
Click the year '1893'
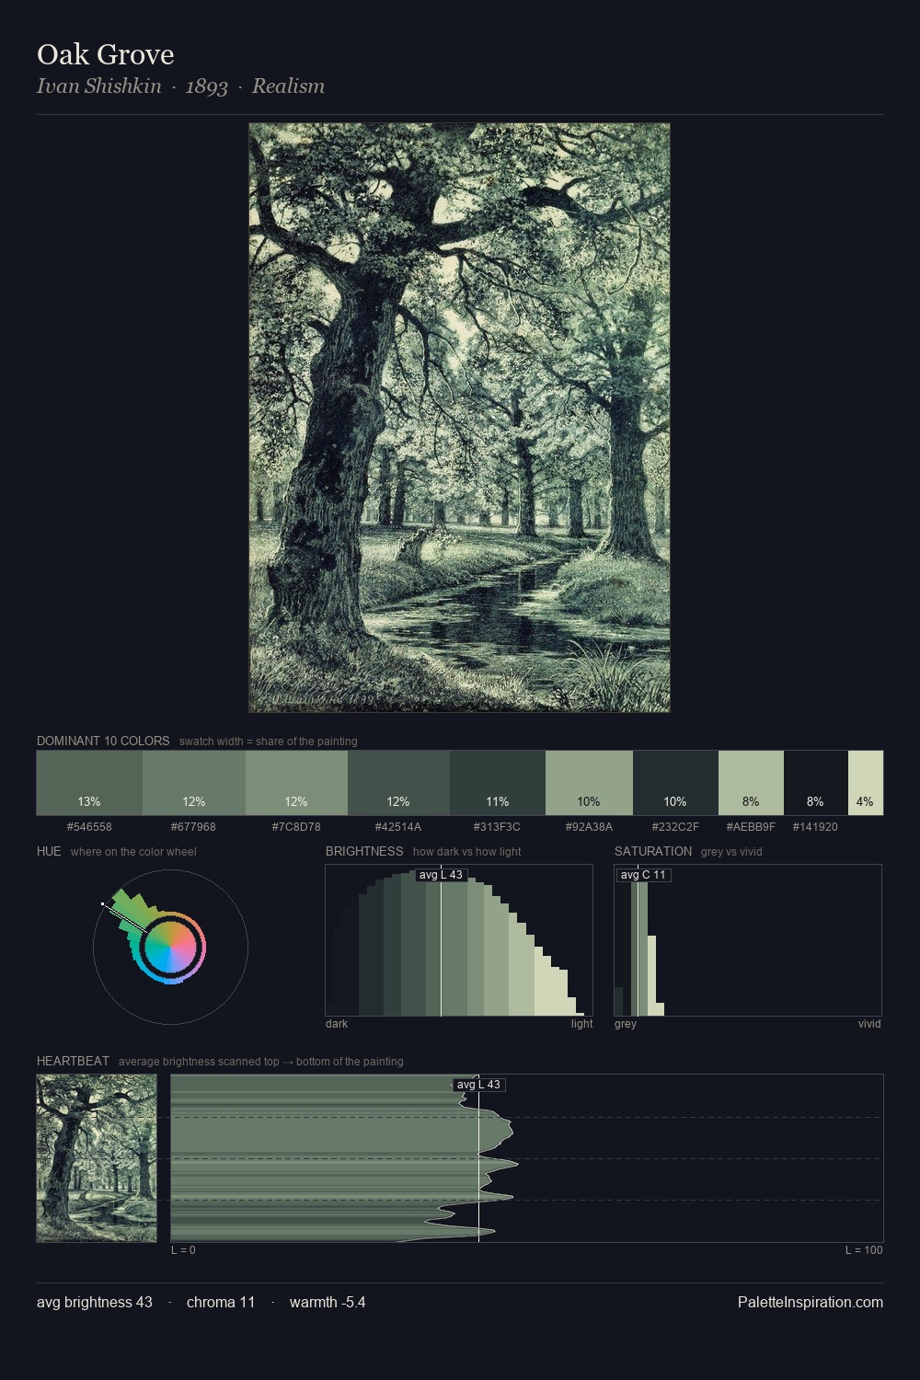pos(207,86)
